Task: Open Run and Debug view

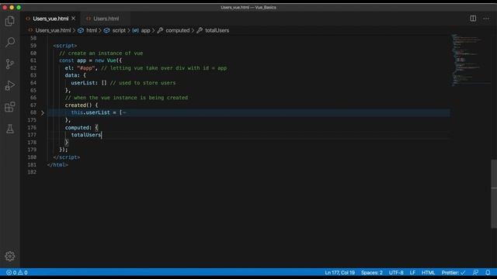Action: [x=10, y=85]
